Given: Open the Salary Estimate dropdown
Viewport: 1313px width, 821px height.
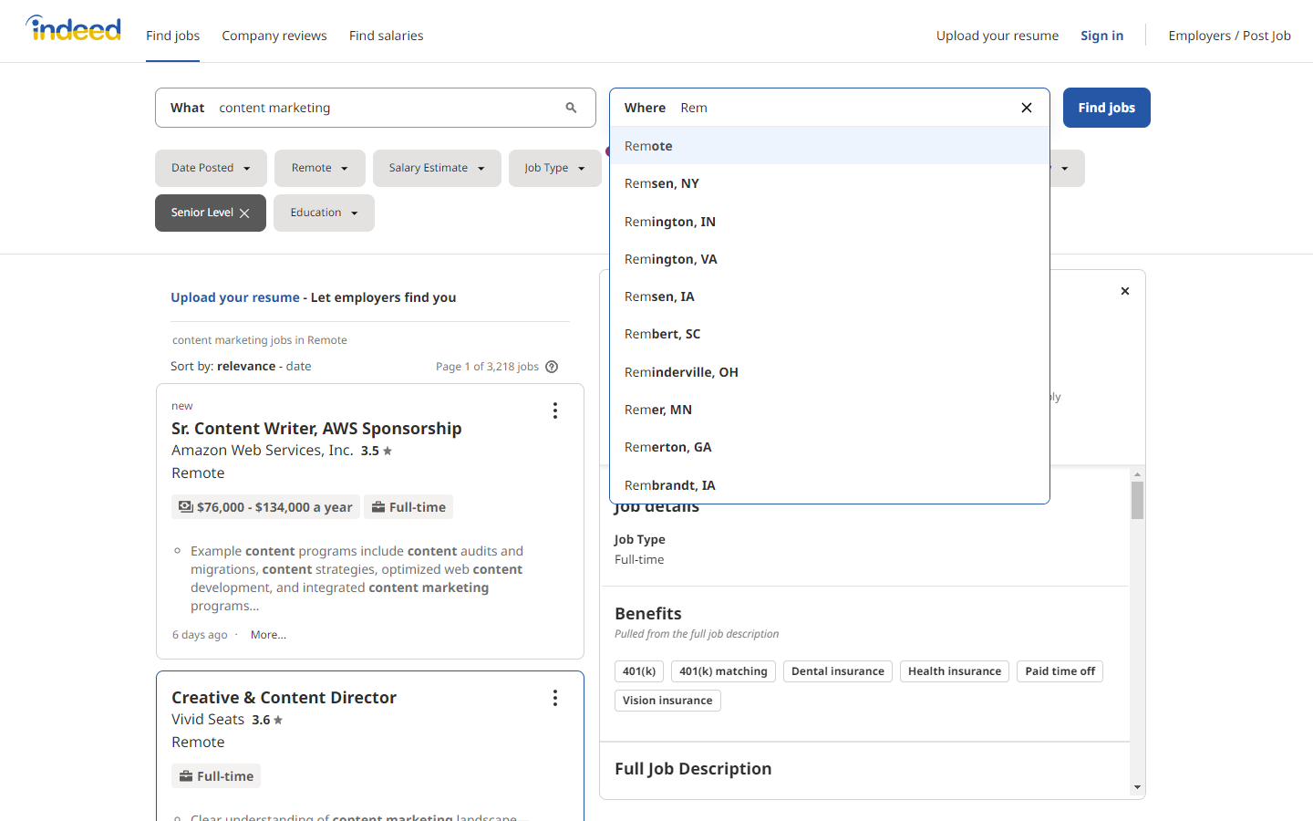Looking at the screenshot, I should (x=437, y=168).
